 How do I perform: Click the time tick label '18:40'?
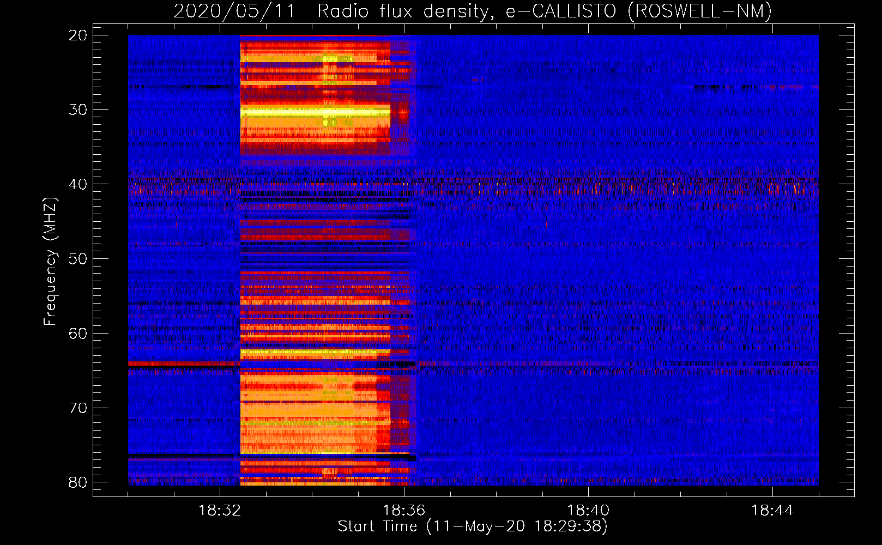(x=588, y=511)
